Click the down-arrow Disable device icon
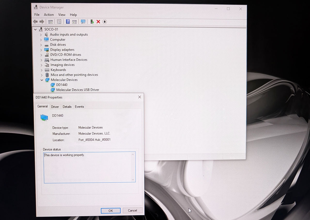This screenshot has height=220, width=310. click(105, 22)
